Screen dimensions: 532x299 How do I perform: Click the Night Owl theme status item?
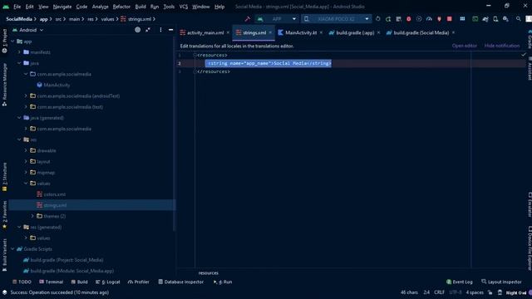tap(516, 292)
